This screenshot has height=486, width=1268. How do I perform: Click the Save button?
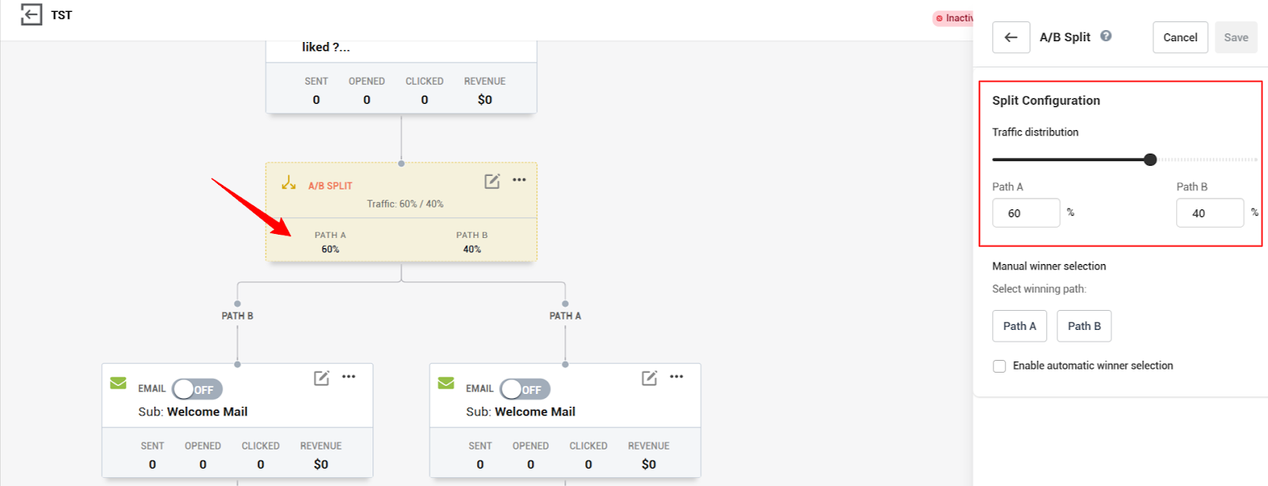[x=1236, y=37]
